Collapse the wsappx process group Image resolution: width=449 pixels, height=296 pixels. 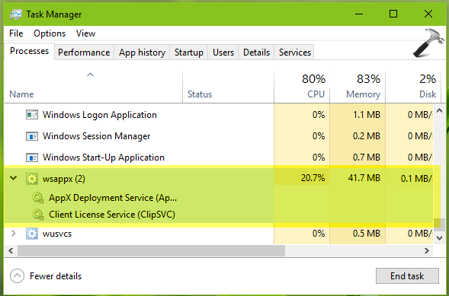pyautogui.click(x=13, y=178)
